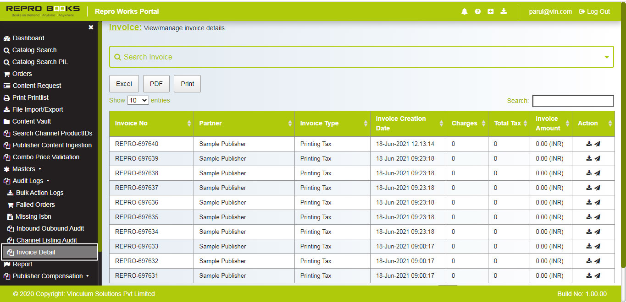626x302 pixels.
Task: Click the download icon in the top header
Action: (x=503, y=11)
